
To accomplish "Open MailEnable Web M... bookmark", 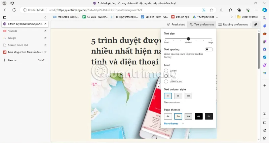I will coord(66,17).
